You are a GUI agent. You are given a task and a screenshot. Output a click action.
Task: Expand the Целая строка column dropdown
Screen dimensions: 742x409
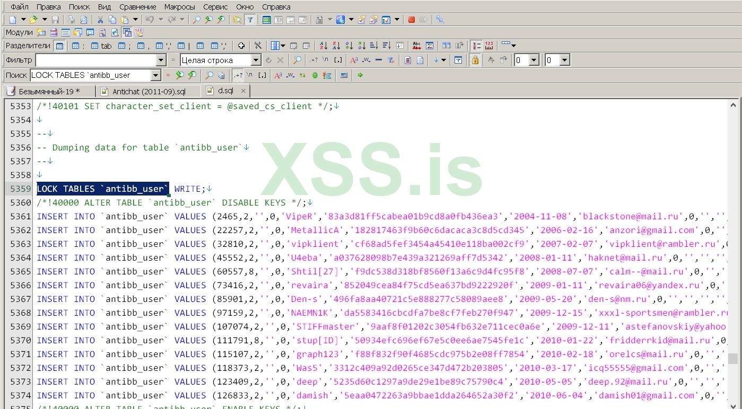pos(256,60)
